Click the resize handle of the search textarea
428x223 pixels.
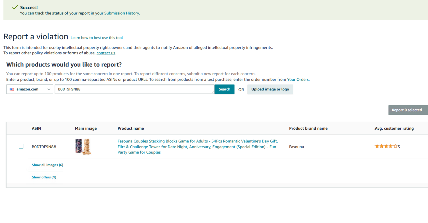point(213,93)
